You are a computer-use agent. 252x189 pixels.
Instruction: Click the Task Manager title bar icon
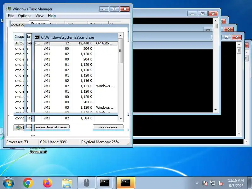9,9
